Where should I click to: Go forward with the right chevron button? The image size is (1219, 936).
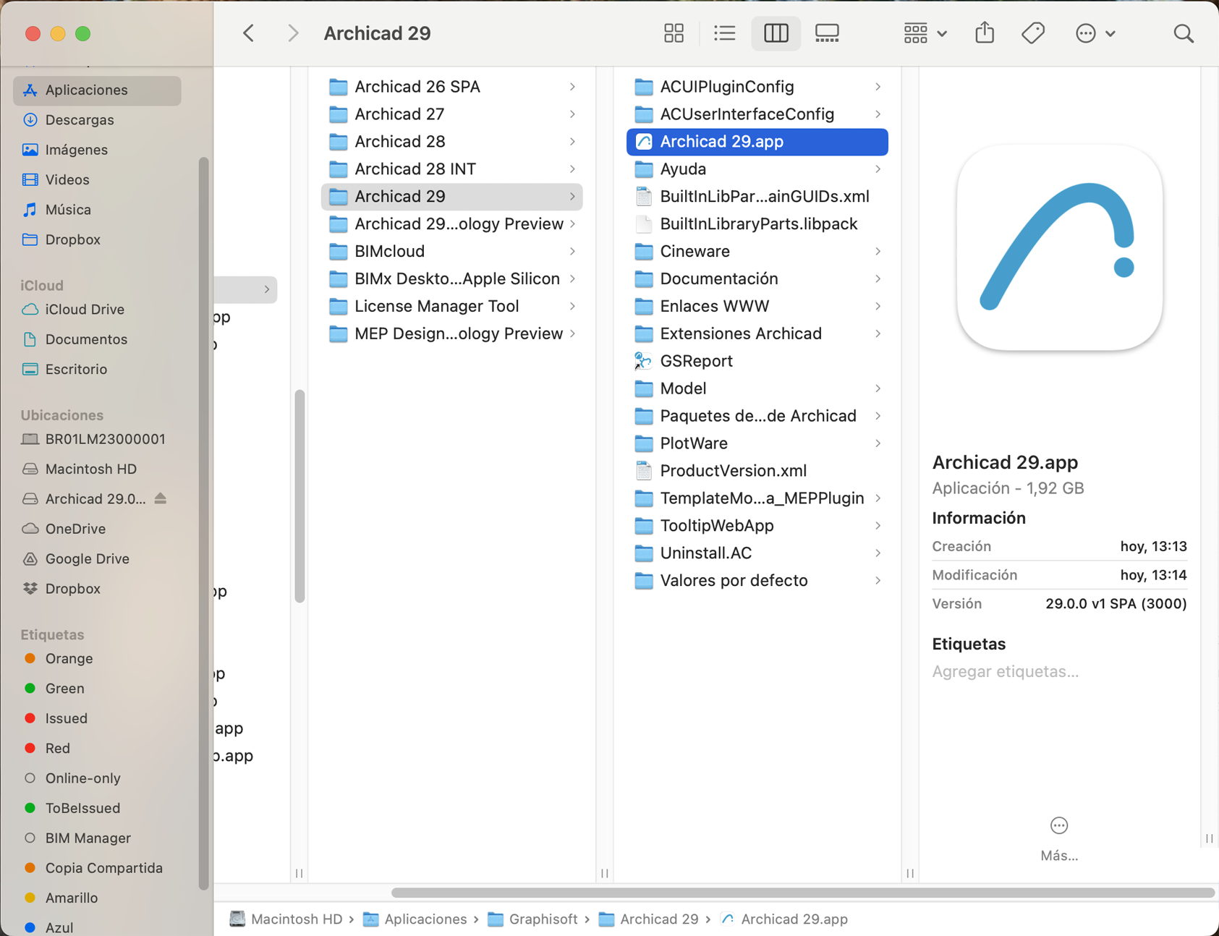click(x=292, y=33)
